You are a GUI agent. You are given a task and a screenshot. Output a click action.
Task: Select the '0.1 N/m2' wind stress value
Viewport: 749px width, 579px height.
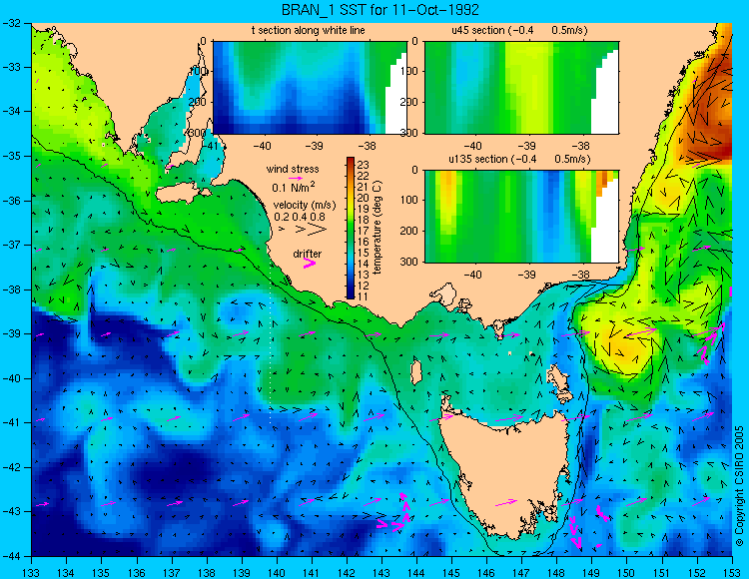pyautogui.click(x=294, y=187)
